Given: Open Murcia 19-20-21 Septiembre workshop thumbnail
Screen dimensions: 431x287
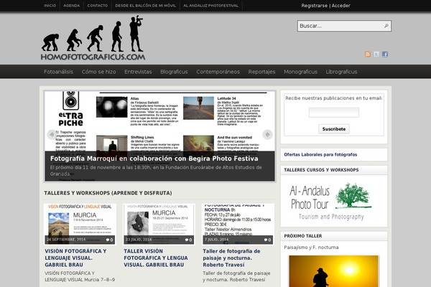Looking at the screenshot, I should (159, 224).
